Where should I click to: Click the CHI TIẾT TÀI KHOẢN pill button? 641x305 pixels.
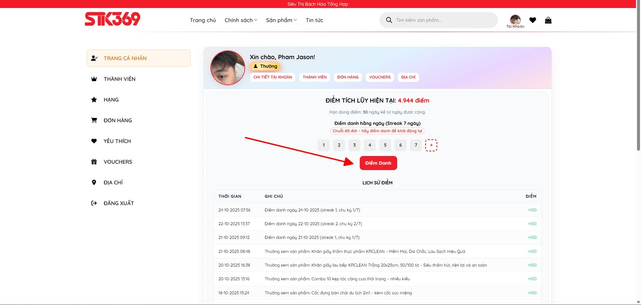(273, 77)
